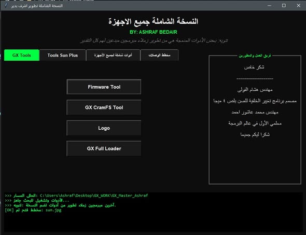306x235 pixels.
Task: Close the application window
Action: click(x=299, y=6)
